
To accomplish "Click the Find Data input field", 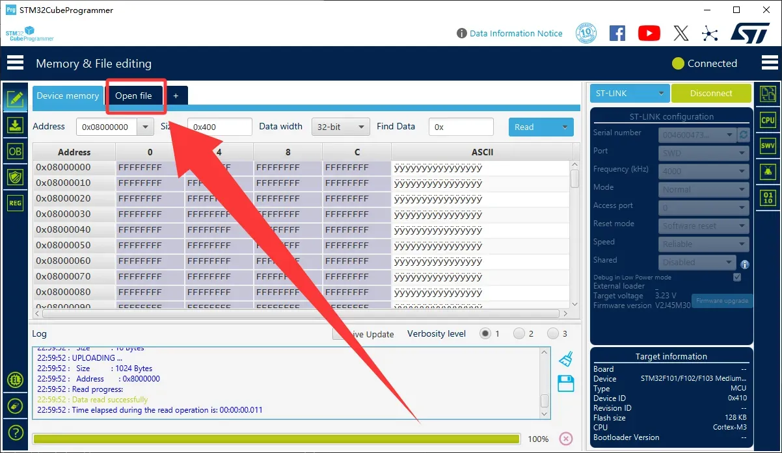I will click(x=461, y=127).
